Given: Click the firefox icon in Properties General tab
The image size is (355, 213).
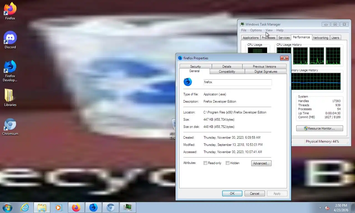Looking at the screenshot, I should pyautogui.click(x=188, y=82).
